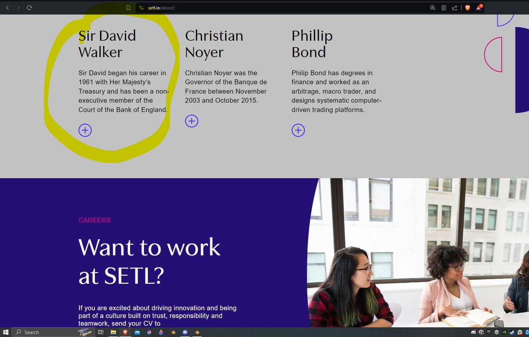The image size is (529, 337).
Task: Open Discord from the taskbar
Action: tap(185, 332)
